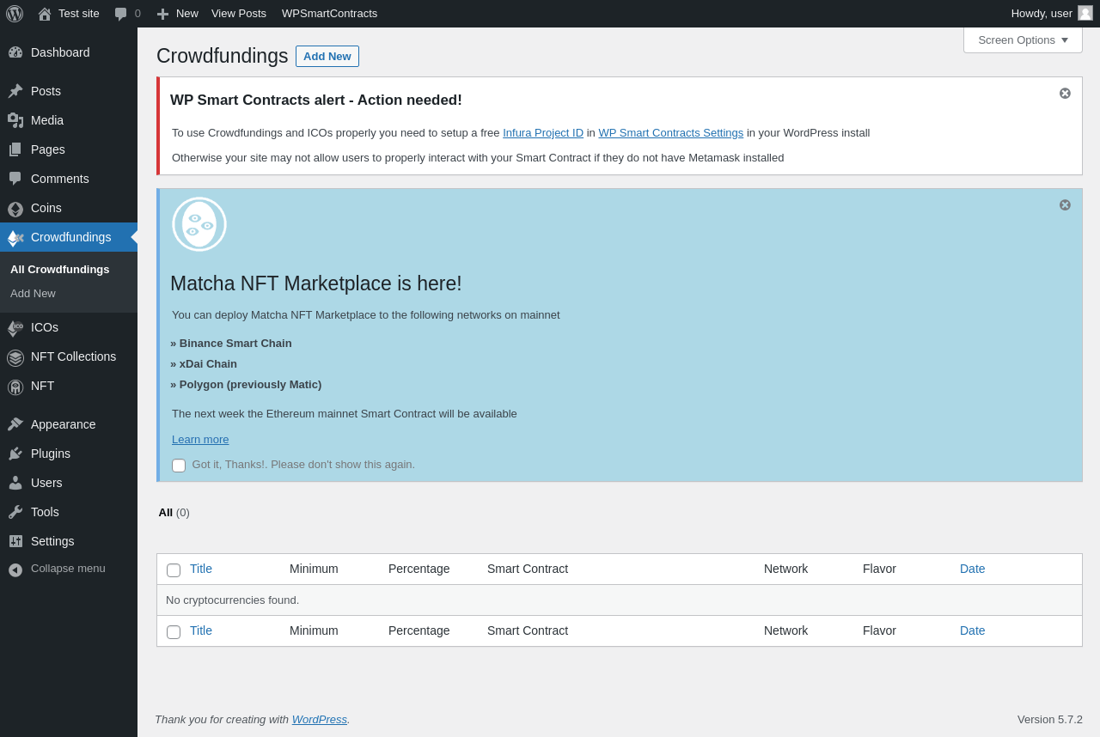Dismiss the Smart Contracts alert notice
Viewport: 1100px width, 737px height.
point(1065,93)
